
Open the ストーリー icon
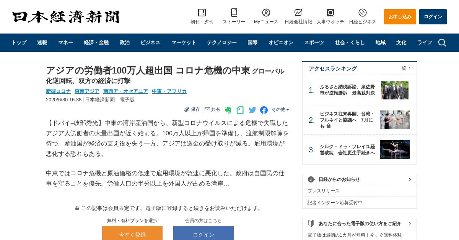pos(234,13)
